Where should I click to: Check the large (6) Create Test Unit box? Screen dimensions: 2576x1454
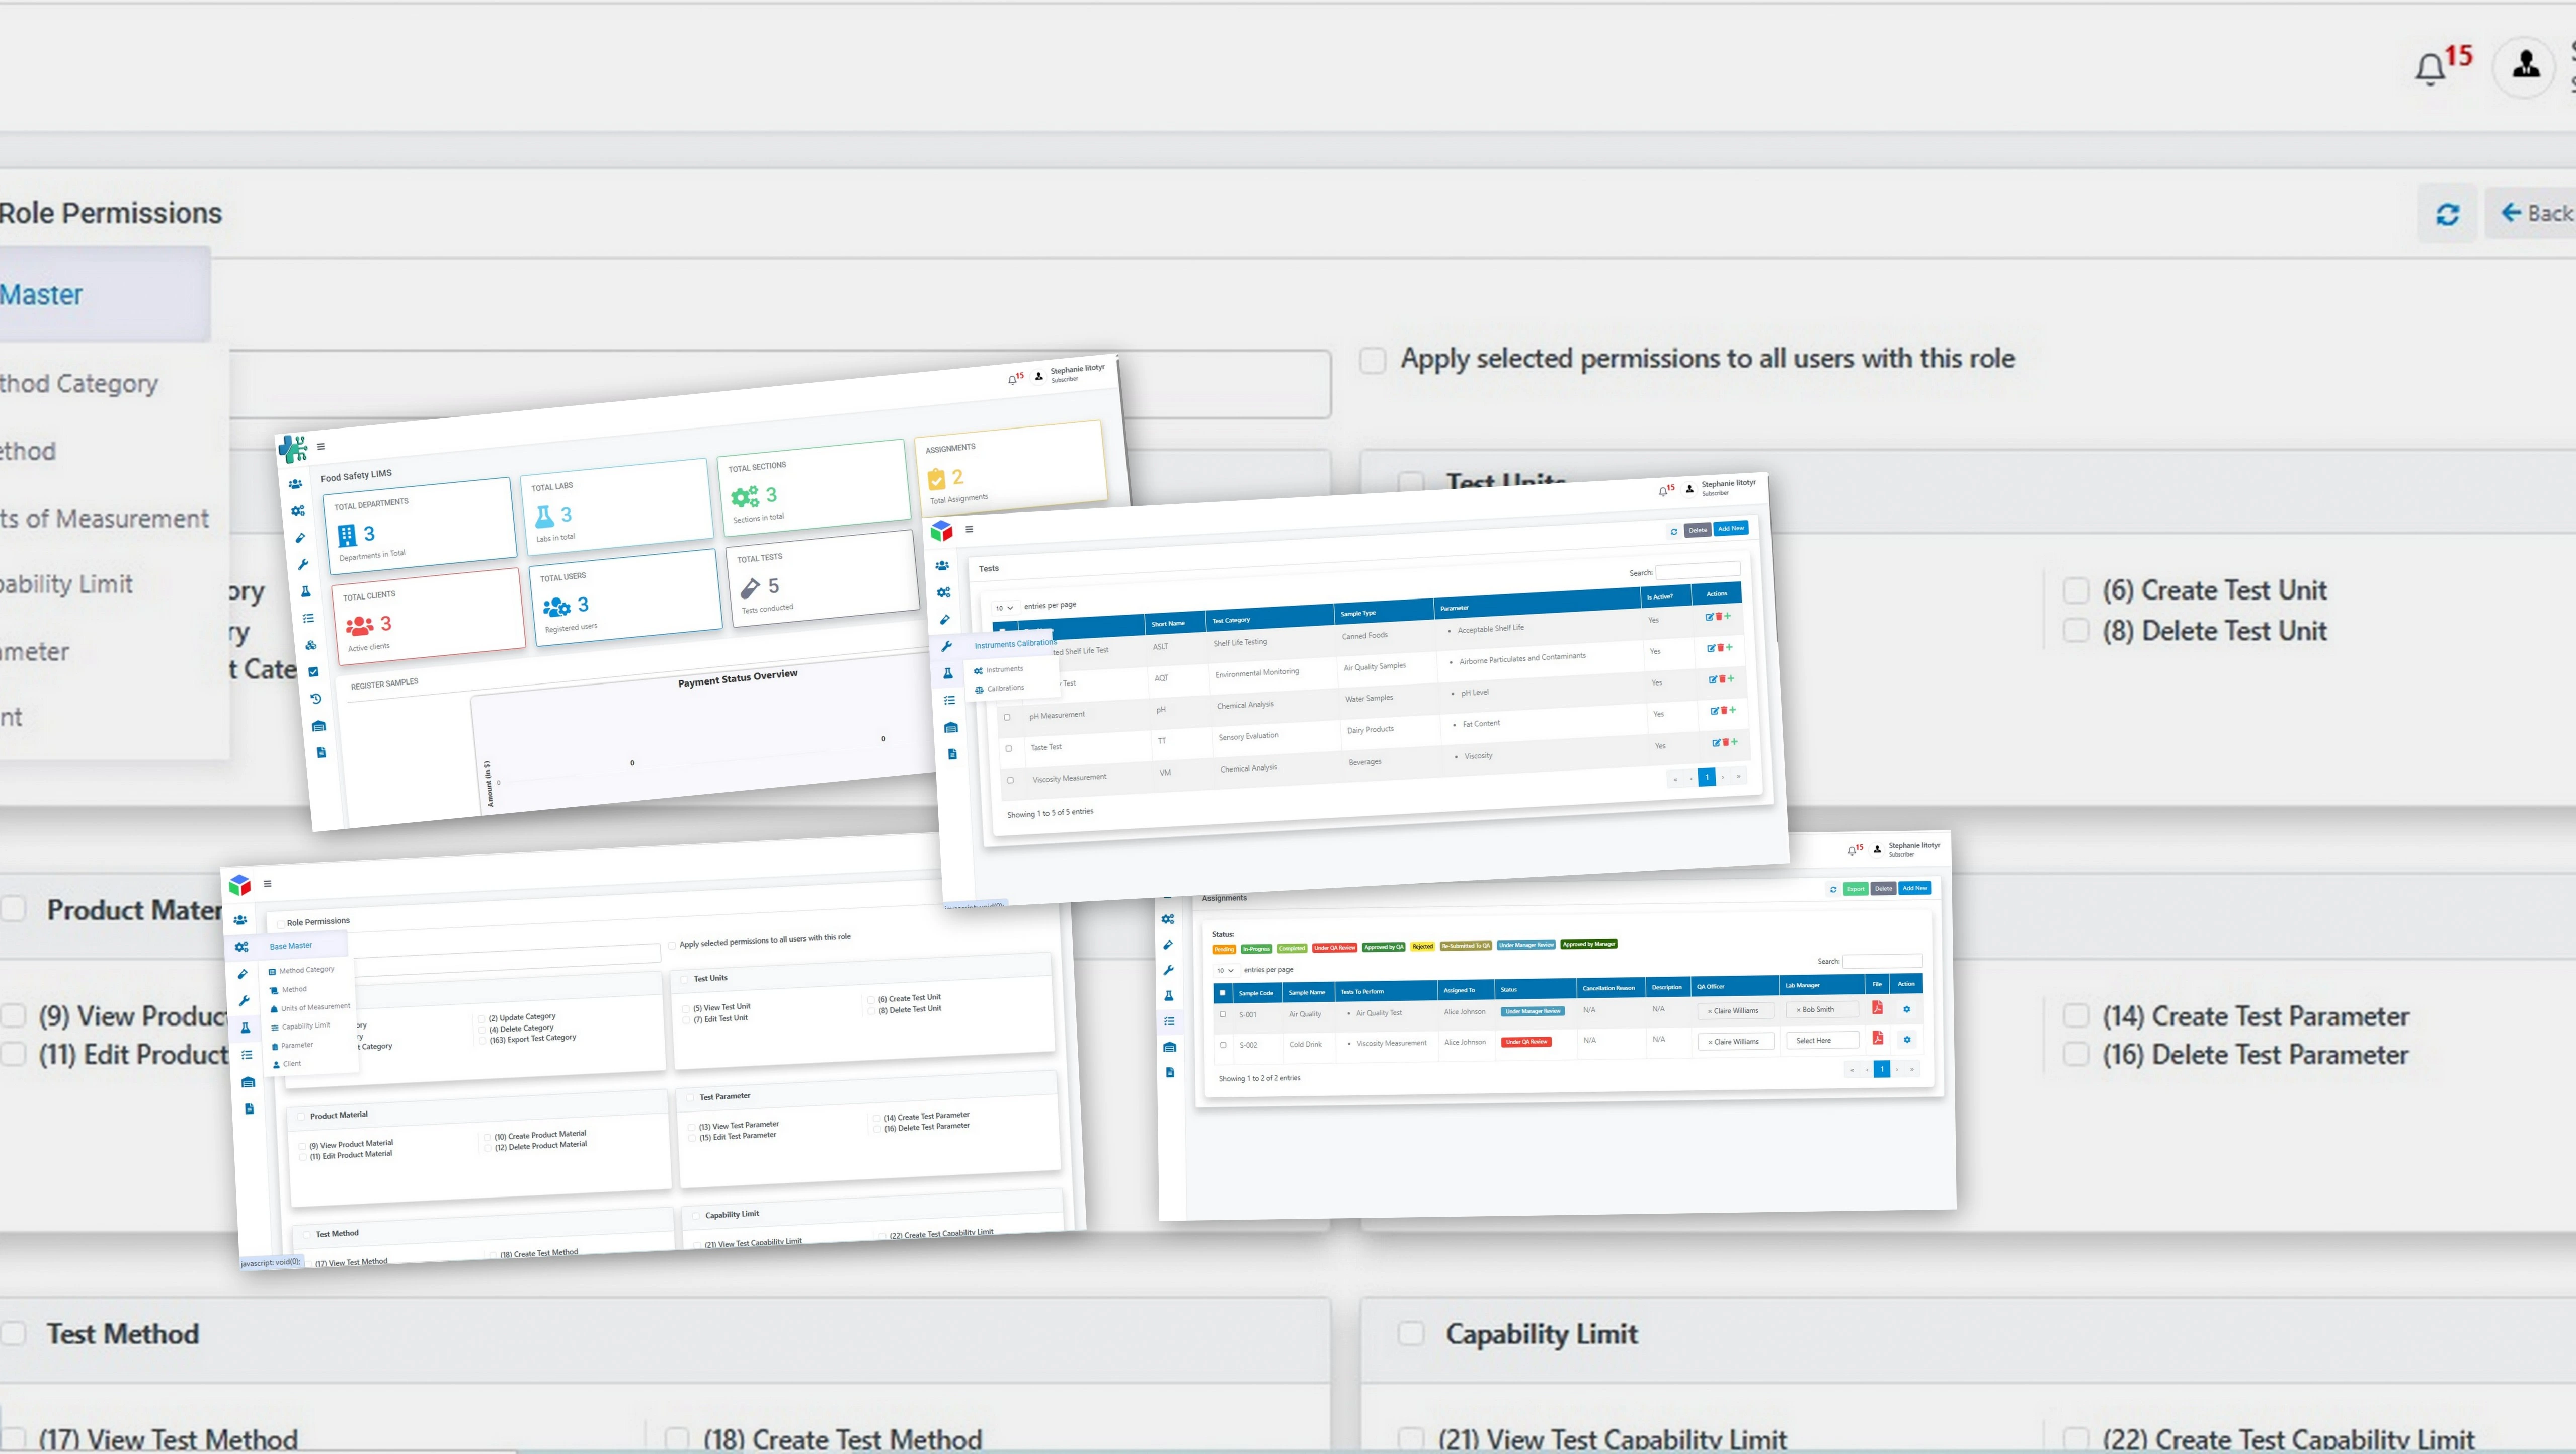2076,590
